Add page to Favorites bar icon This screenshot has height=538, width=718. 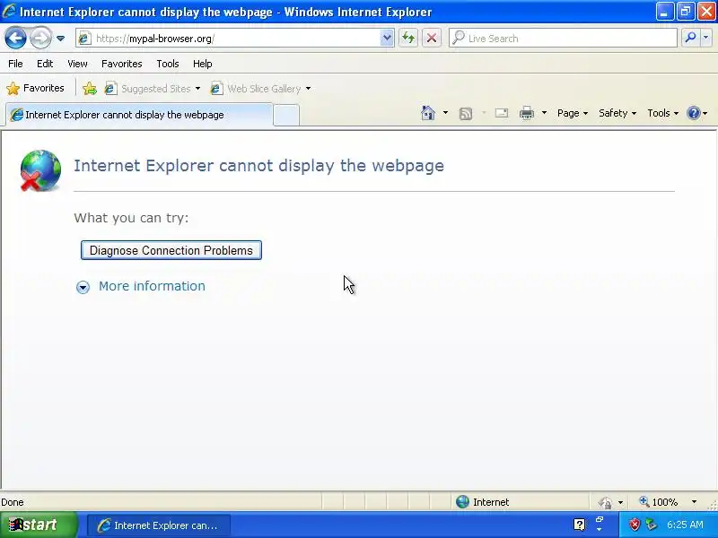90,88
